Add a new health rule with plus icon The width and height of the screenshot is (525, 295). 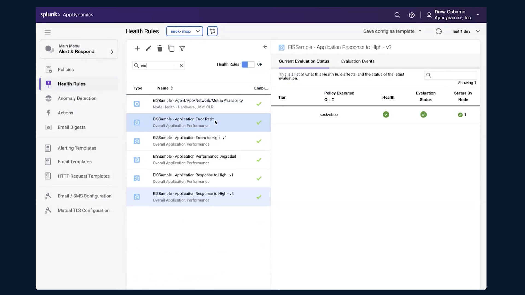tap(137, 48)
